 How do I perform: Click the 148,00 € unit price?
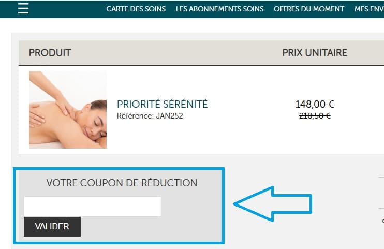pyautogui.click(x=315, y=105)
